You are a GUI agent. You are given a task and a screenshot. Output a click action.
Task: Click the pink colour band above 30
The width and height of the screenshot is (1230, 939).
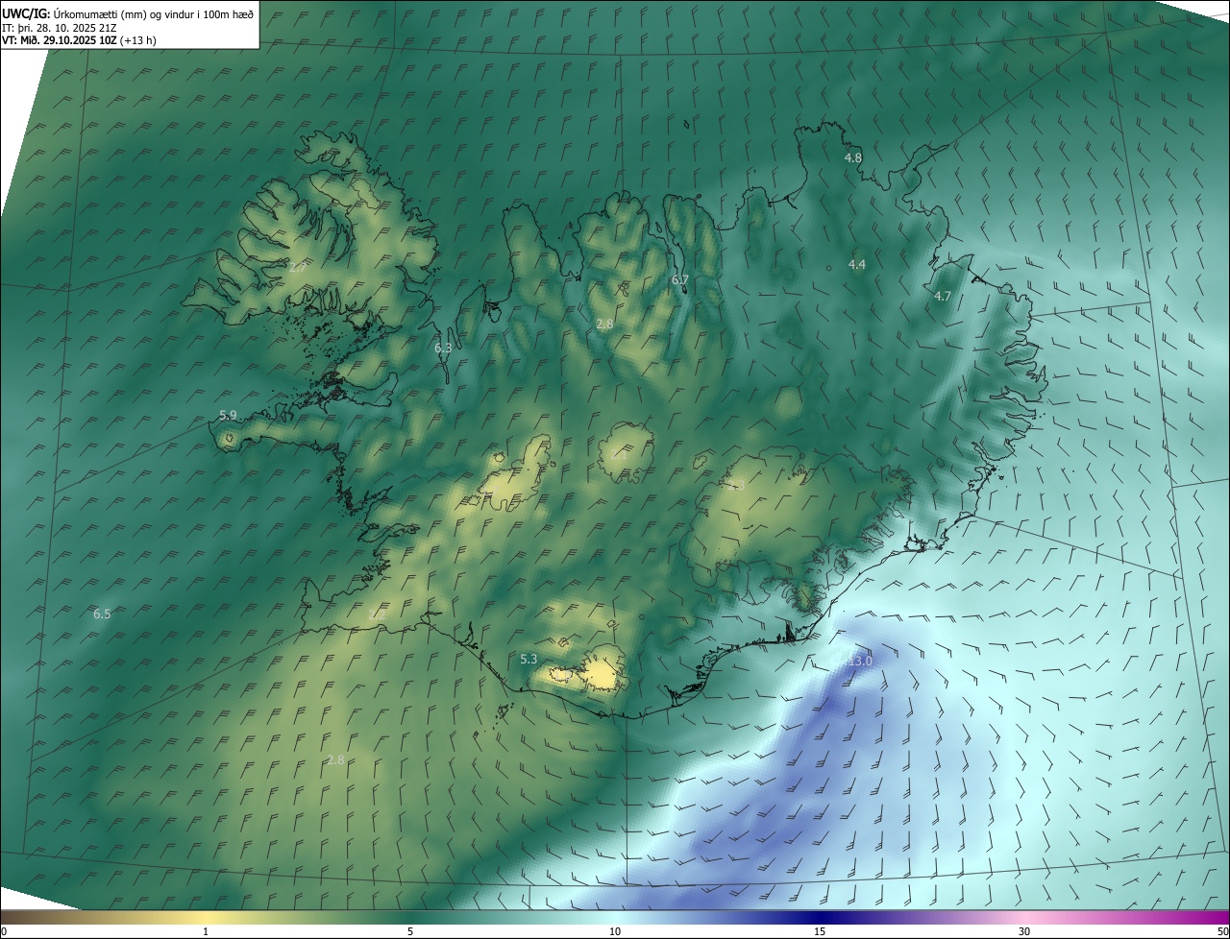[x=1024, y=918]
